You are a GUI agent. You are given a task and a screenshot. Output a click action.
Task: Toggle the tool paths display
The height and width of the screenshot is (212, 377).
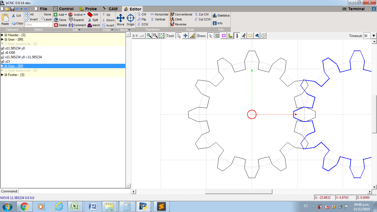pyautogui.click(x=237, y=36)
